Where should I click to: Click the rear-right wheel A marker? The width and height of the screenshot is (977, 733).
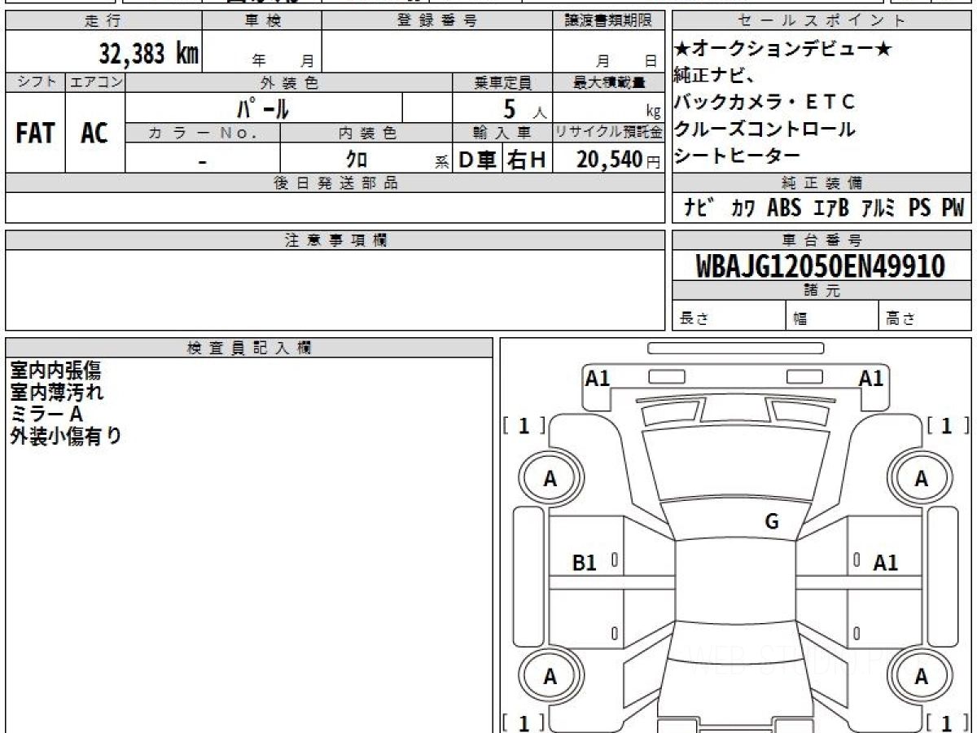921,677
